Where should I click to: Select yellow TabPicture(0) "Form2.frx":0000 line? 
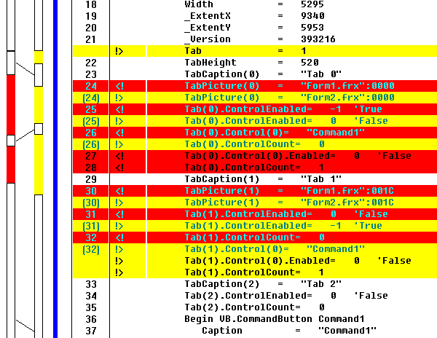point(292,98)
